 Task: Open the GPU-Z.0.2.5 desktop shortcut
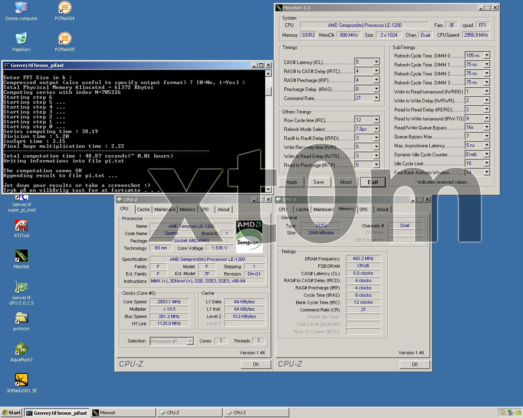coord(21,293)
